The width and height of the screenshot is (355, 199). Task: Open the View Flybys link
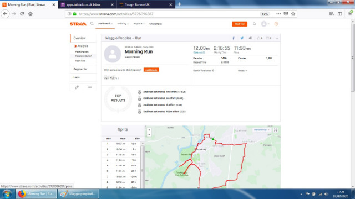[x=111, y=78]
